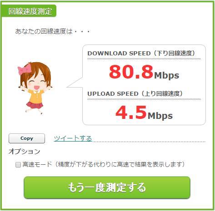Screen dimensions: 215x211
Task: Click the speech bubble pointer tail
Action: tap(75, 83)
